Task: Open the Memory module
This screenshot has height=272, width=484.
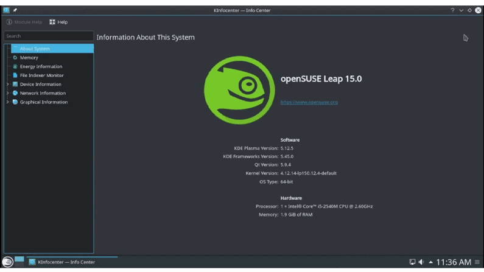Action: click(x=29, y=57)
